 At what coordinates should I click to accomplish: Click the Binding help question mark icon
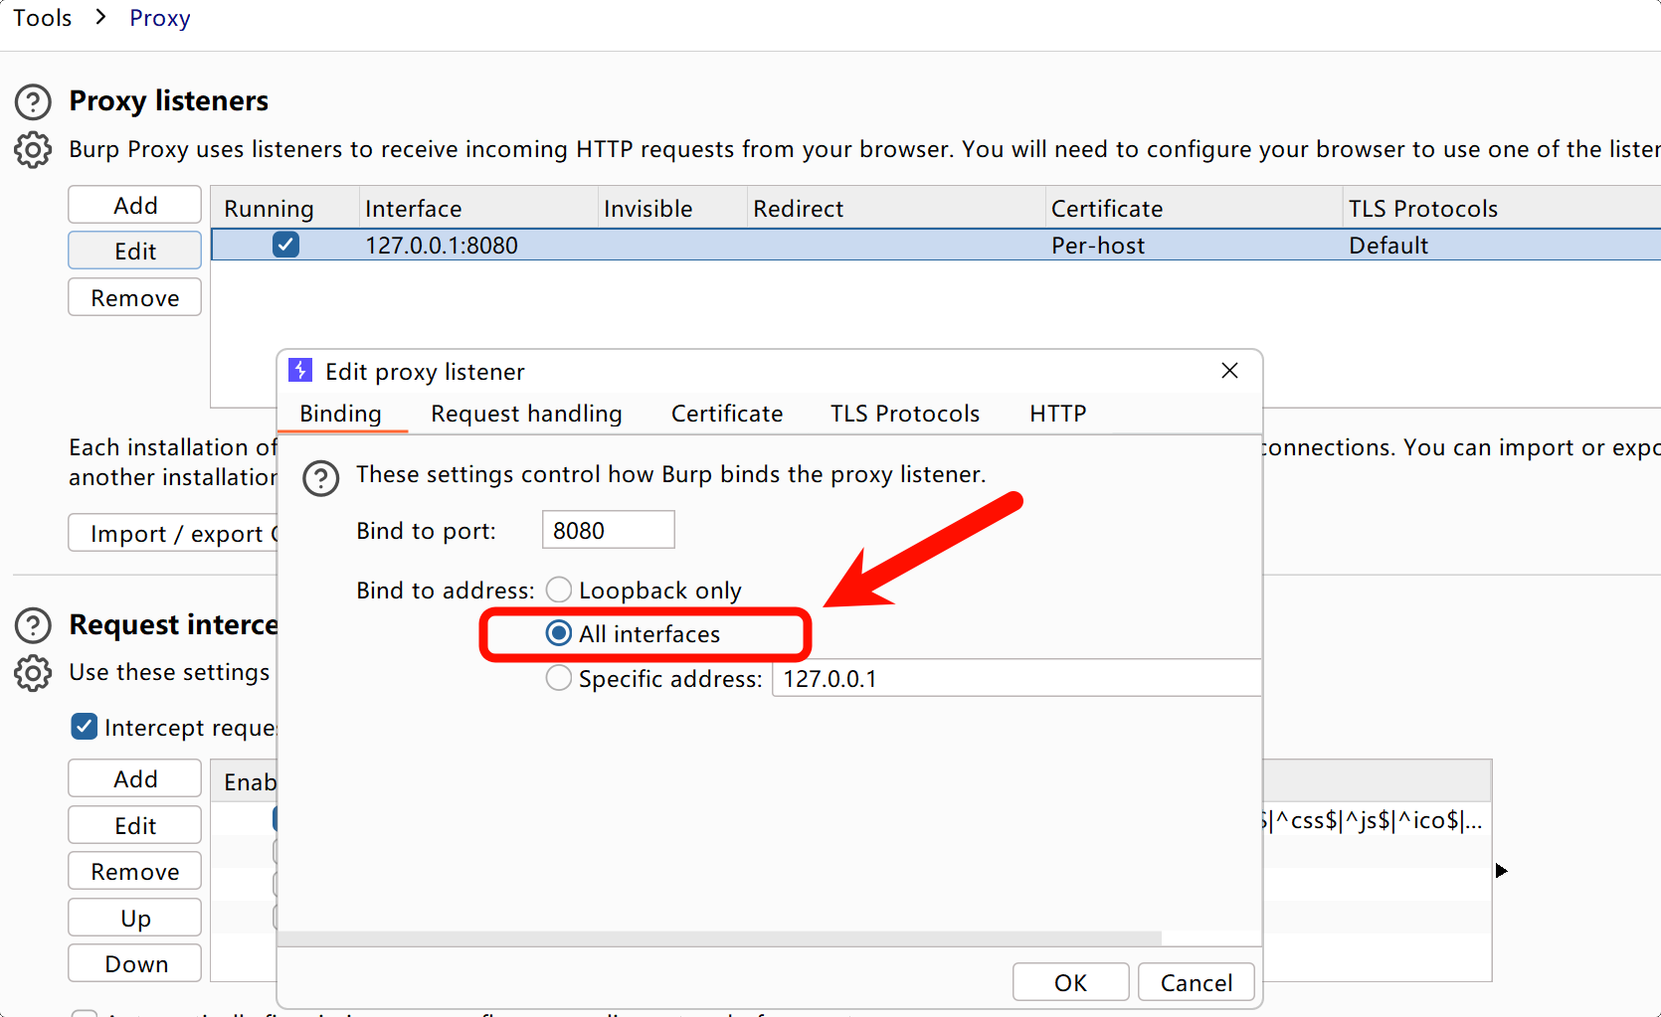321,478
